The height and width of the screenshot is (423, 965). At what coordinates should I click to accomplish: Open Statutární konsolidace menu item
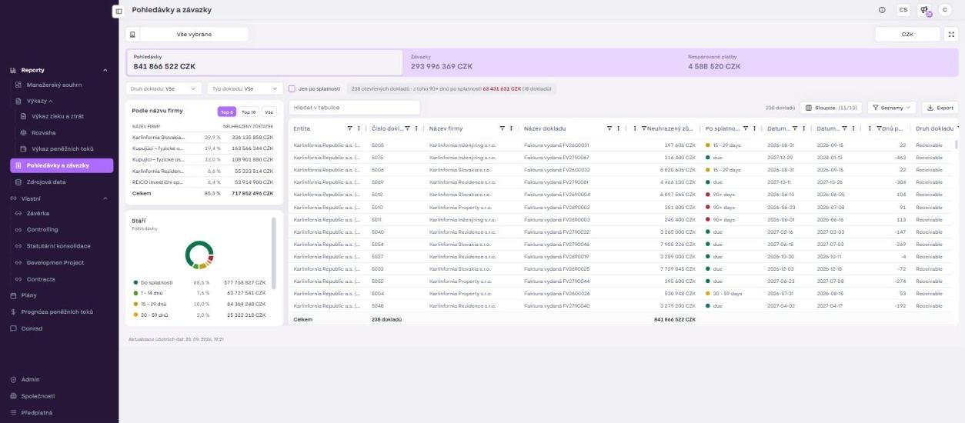point(59,246)
